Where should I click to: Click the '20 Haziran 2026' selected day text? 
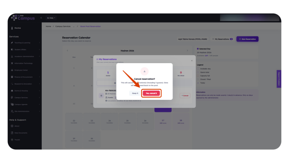(204, 53)
